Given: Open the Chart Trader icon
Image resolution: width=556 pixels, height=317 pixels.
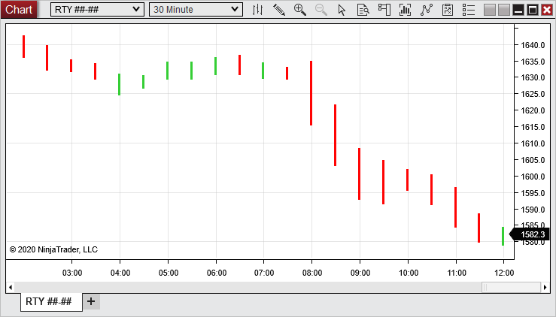Looking at the screenshot, I should click(x=384, y=10).
